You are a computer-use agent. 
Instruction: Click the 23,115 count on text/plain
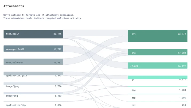click(57, 34)
